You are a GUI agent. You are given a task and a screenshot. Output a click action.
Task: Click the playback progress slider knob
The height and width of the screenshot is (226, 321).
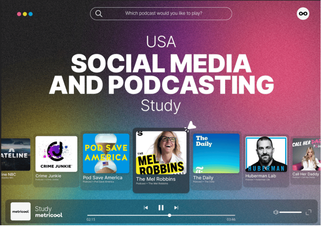169,216
